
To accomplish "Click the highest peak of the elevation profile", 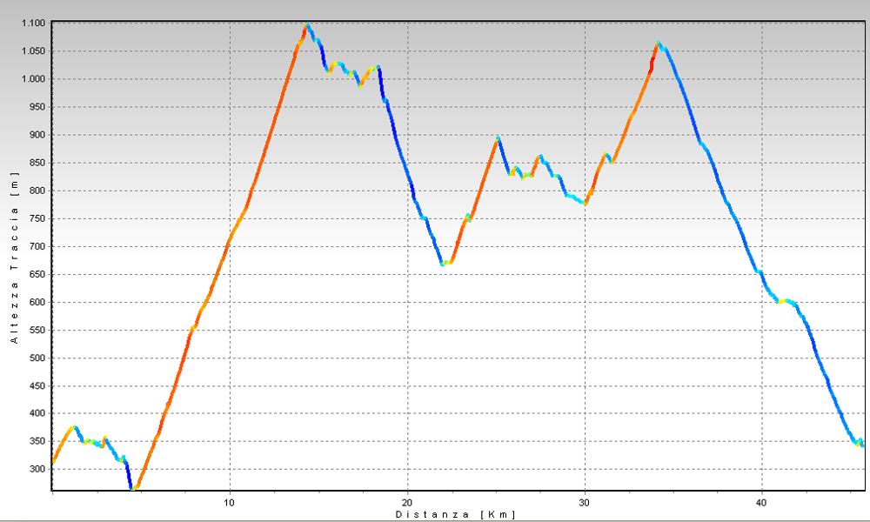I will pyautogui.click(x=307, y=25).
